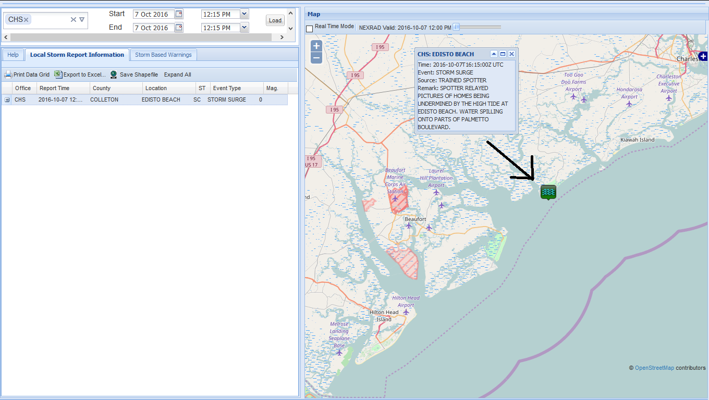Expand the office selector dropdown list

(82, 20)
